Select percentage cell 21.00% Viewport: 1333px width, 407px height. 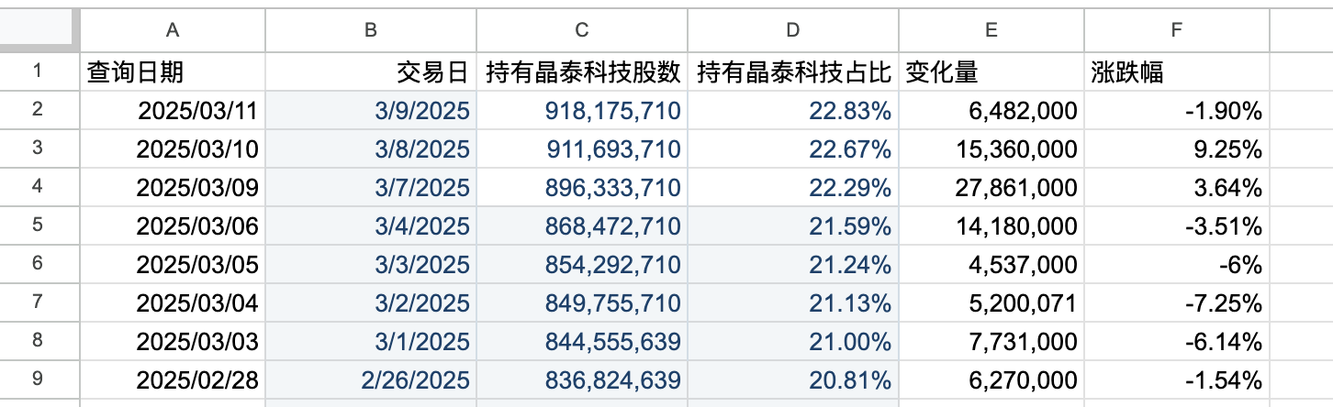coord(792,341)
